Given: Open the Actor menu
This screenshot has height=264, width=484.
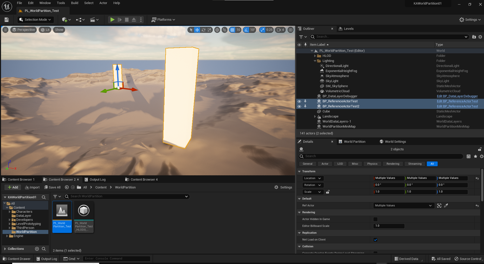Looking at the screenshot, I should click(103, 3).
